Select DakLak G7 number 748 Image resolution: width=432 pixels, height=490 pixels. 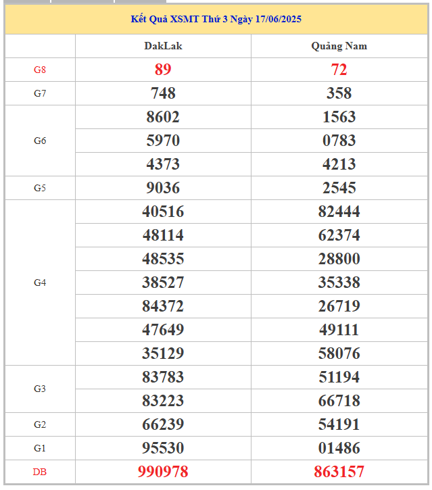point(163,93)
